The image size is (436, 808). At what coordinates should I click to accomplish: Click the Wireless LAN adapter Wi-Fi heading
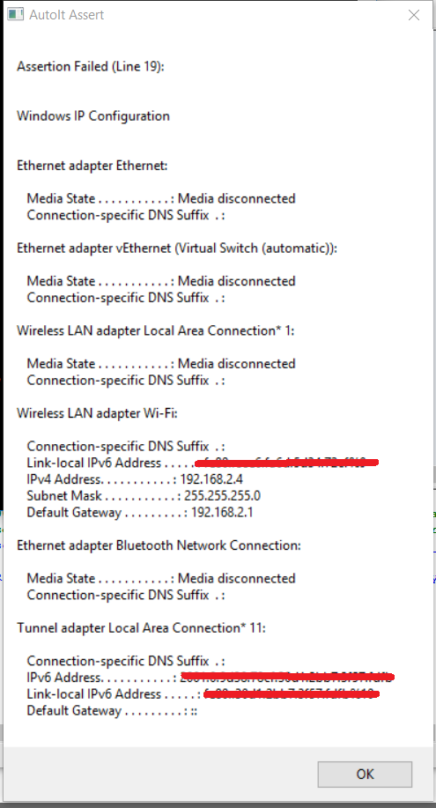(x=97, y=413)
